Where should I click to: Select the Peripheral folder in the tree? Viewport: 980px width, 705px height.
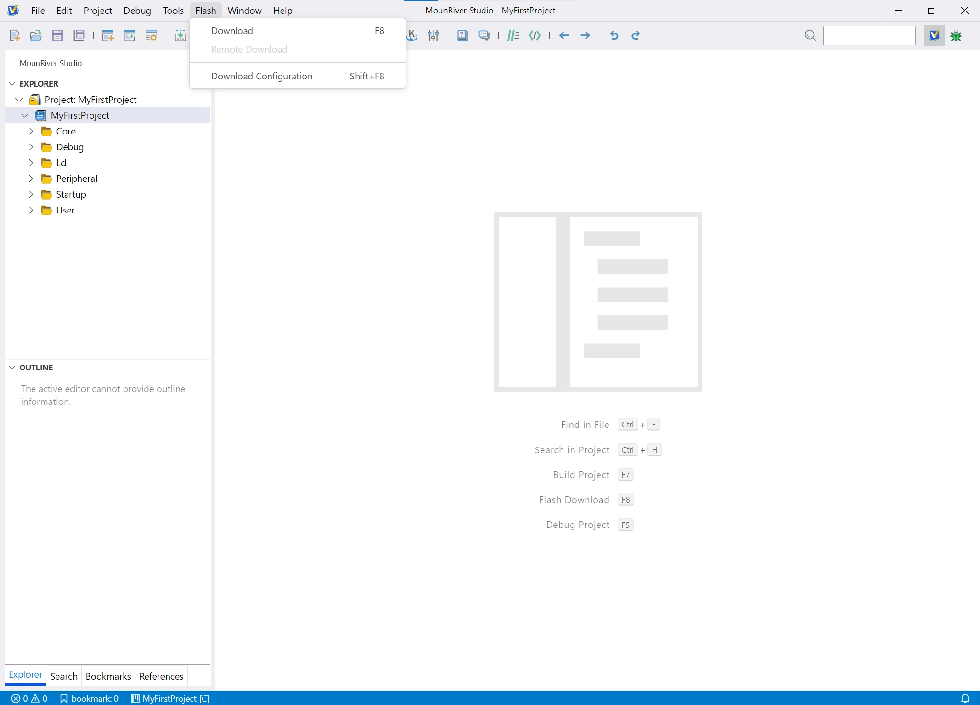(x=77, y=179)
